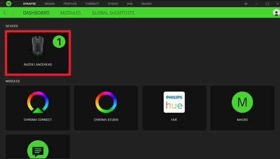Click the Chroma Studio label

coord(106,120)
